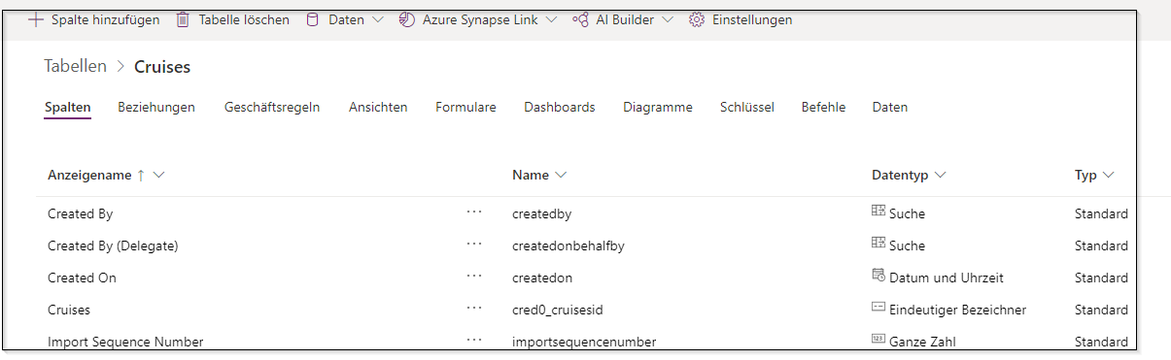This screenshot has width=1171, height=360.
Task: Open the Cruises column entry
Action: [x=69, y=310]
